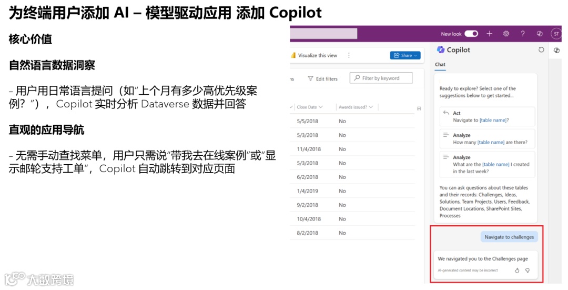This screenshot has height=290, width=568.
Task: Click the column options icon beside grid
Action: click(x=419, y=108)
